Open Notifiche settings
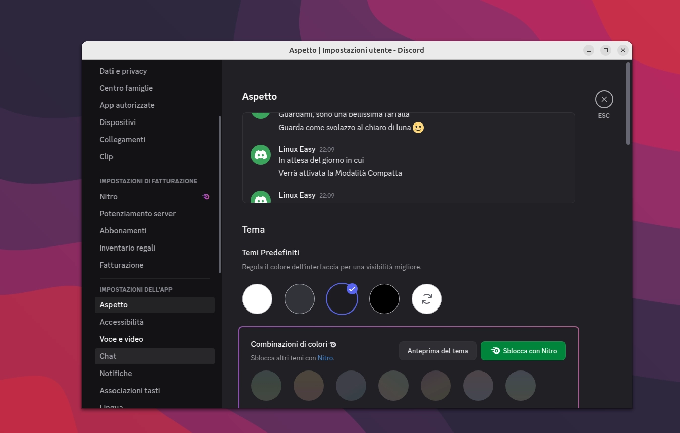Image resolution: width=680 pixels, height=433 pixels. 155,374
